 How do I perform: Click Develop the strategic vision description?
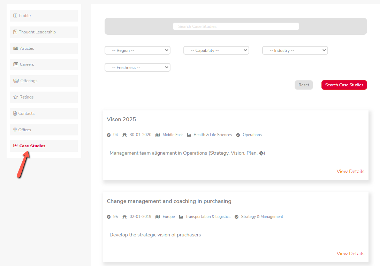tap(155, 235)
